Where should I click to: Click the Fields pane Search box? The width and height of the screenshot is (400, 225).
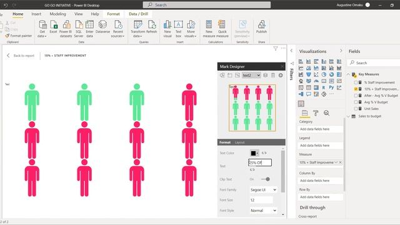(374, 62)
